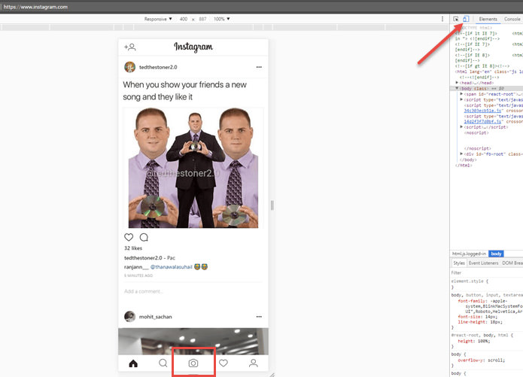Viewport: 523px width, 377px height.
Task: Grab the viewport right-edge resize handle
Action: click(x=272, y=205)
